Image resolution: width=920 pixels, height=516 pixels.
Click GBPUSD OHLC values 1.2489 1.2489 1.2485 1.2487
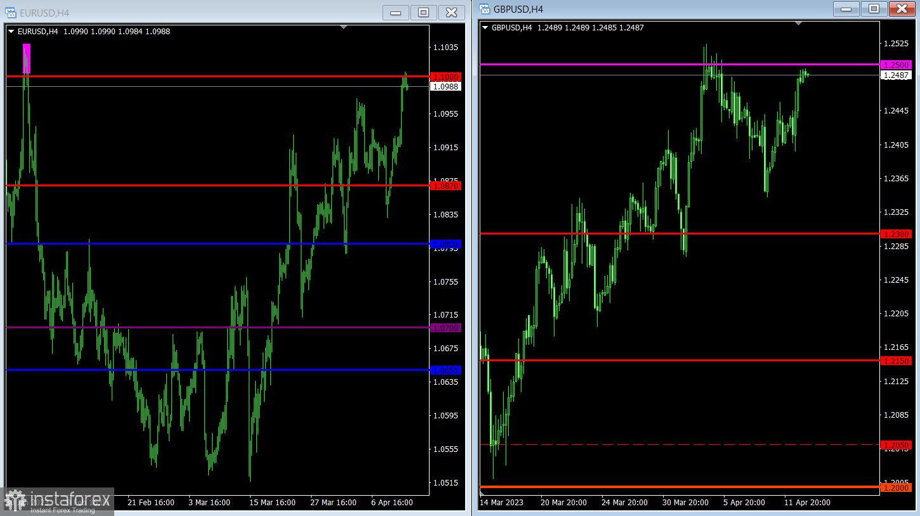point(590,27)
